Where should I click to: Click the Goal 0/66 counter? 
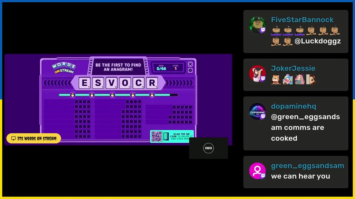point(161,68)
